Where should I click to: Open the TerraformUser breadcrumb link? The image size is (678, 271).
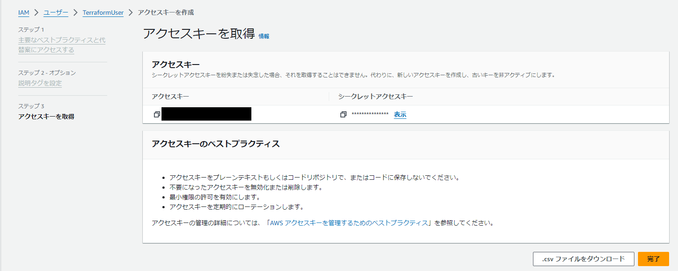pyautogui.click(x=103, y=12)
